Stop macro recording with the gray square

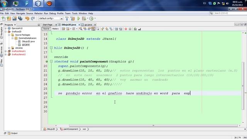(130, 29)
